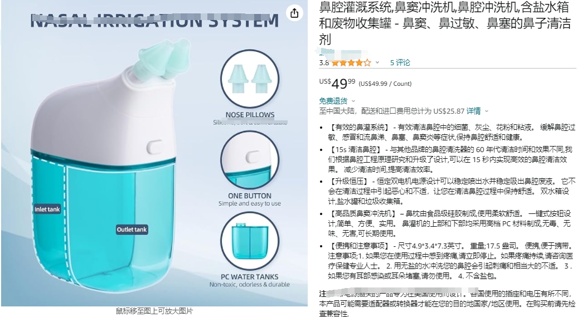
Task: Open the star rating icons
Action: (351, 62)
